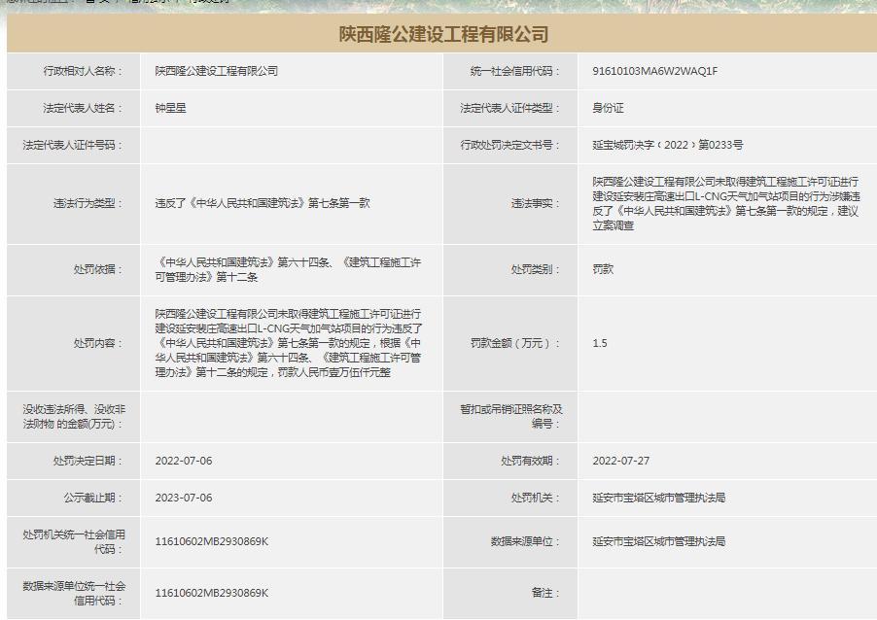Click the 数据来源单位 label
Image resolution: width=877 pixels, height=620 pixels.
tap(525, 541)
